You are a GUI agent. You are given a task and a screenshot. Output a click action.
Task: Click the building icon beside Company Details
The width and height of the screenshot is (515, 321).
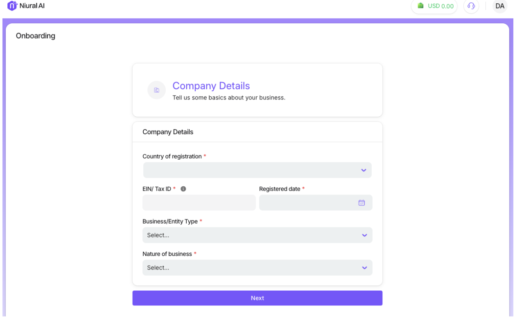click(156, 90)
